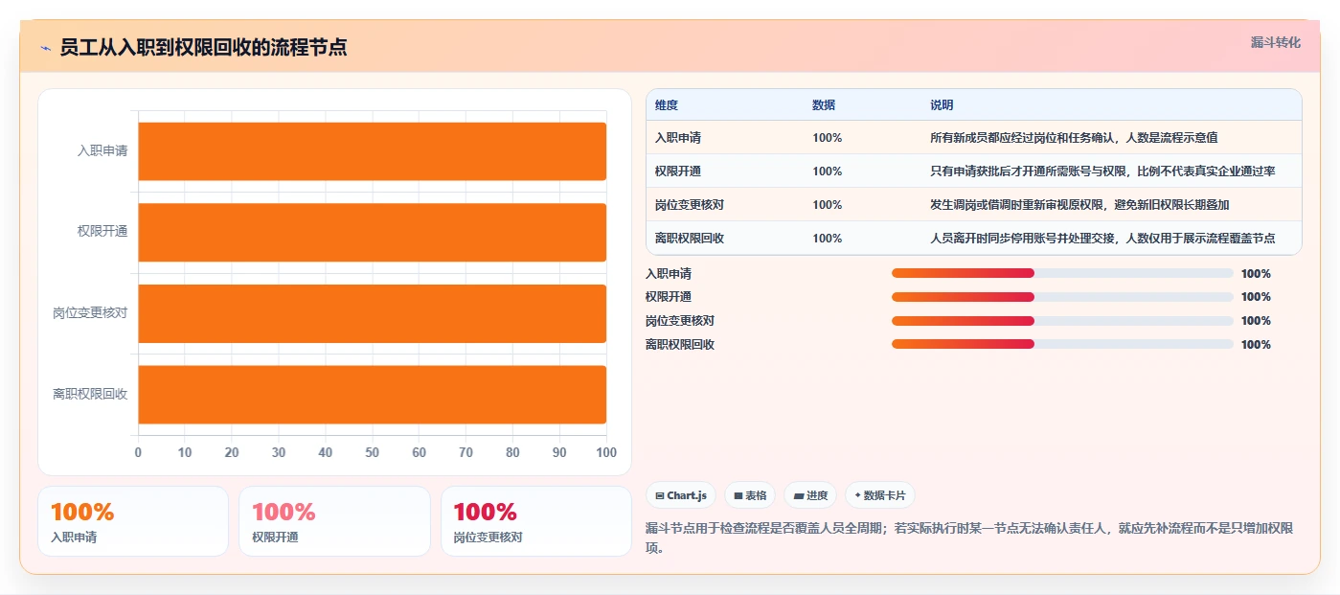1340x595 pixels.
Task: Click the 离职权限回收 progress bar
Action: coord(1062,344)
